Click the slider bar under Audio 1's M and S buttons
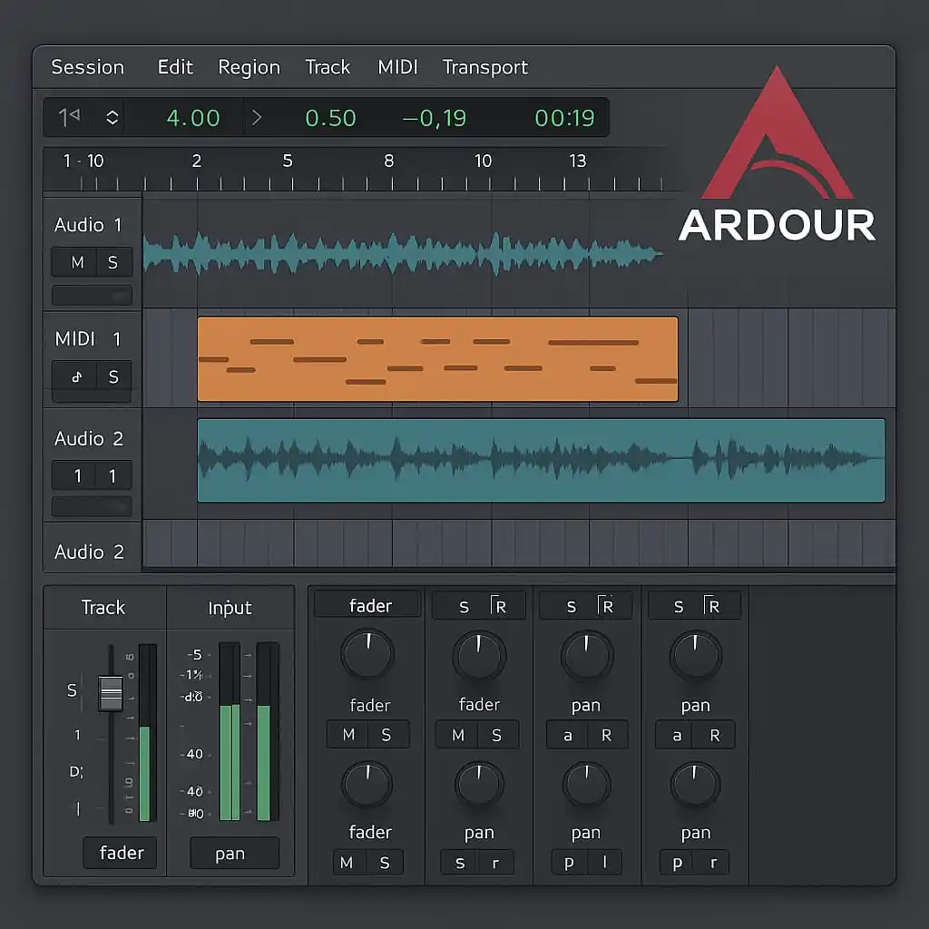Screen dimensions: 929x929 pyautogui.click(x=92, y=295)
